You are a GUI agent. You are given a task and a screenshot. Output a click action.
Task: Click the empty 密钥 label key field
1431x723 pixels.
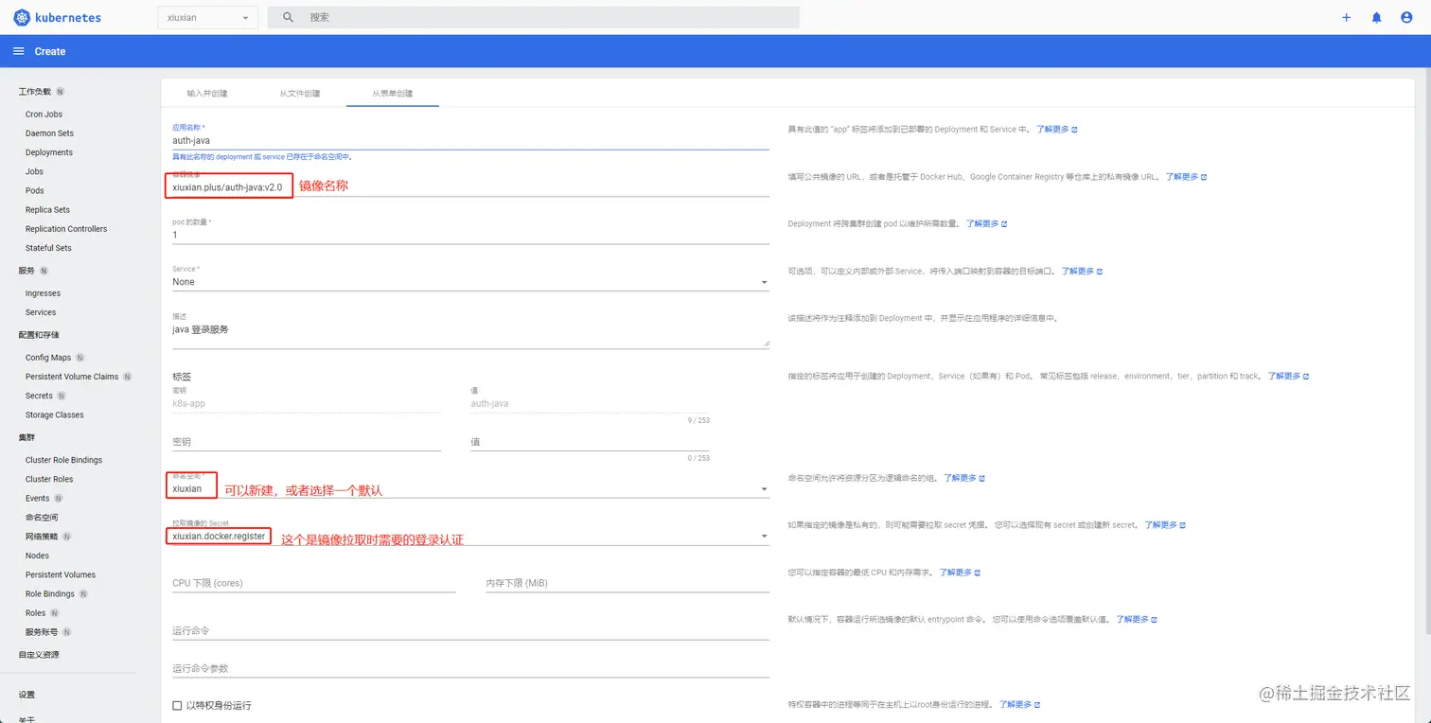pos(307,442)
